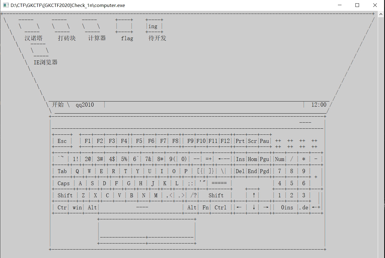
Task: Open the 开始 start menu
Action: (58, 105)
